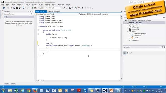Collapse the Form1.cs node in Solution Explorer
The width and height of the screenshot is (166, 93).
127,32
